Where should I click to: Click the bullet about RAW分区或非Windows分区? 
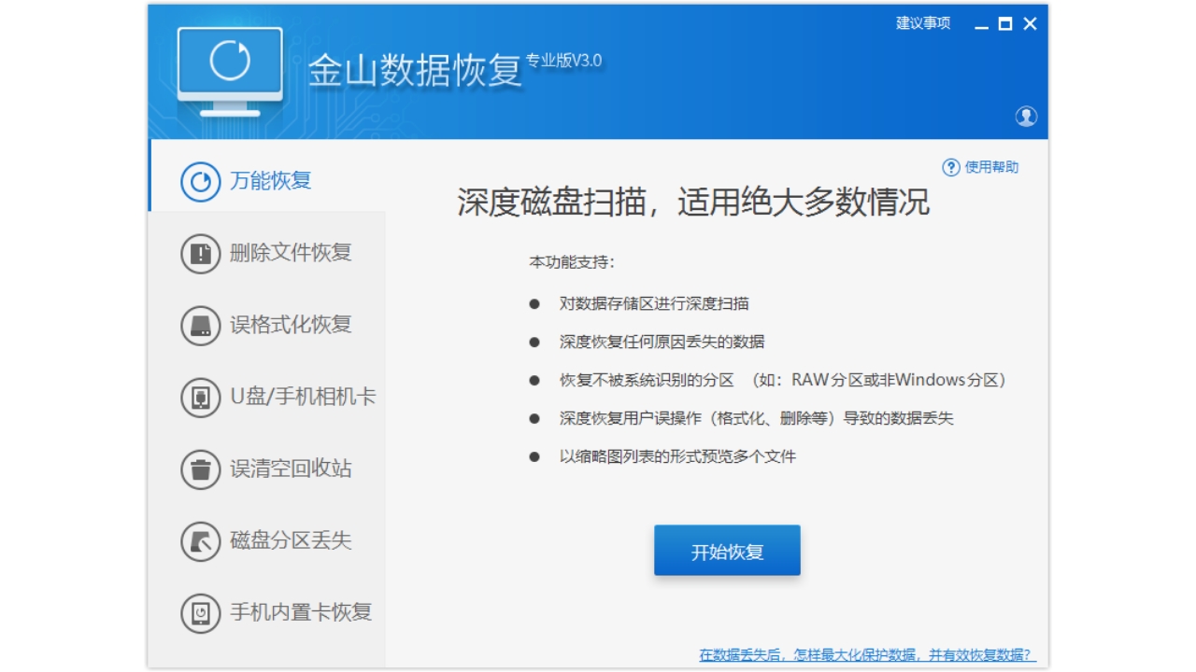(x=783, y=380)
